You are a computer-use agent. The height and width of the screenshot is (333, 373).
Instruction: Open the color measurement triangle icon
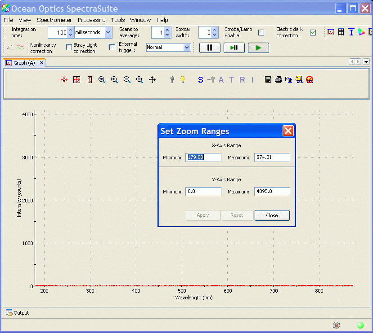(361, 32)
